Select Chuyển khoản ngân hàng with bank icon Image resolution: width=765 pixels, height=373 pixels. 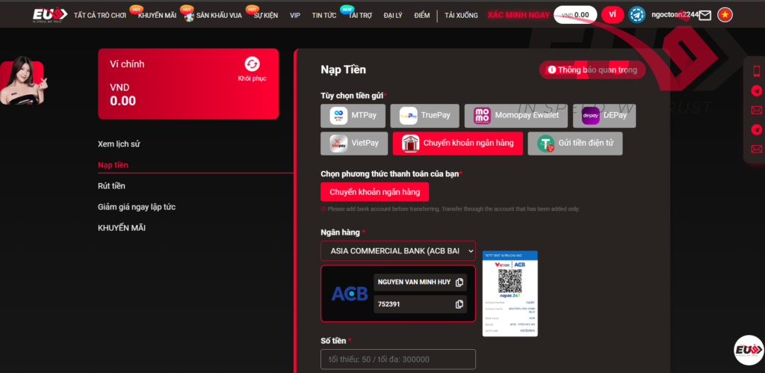tap(458, 144)
